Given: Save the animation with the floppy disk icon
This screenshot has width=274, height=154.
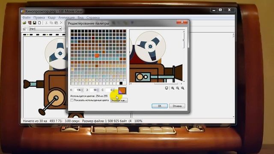Looking at the screenshot, I should 34,23.
